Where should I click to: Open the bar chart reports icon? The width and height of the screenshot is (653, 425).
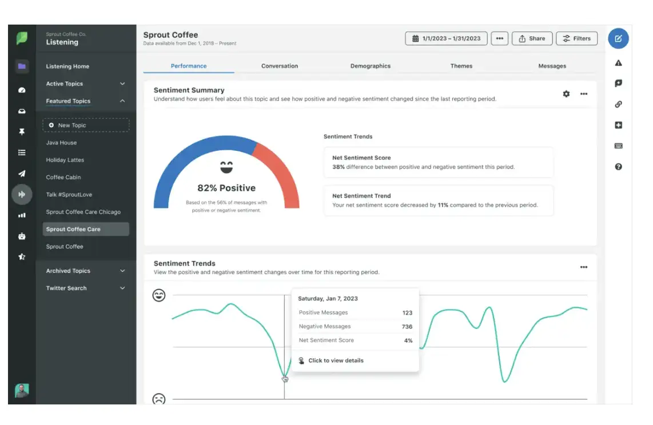pyautogui.click(x=22, y=215)
